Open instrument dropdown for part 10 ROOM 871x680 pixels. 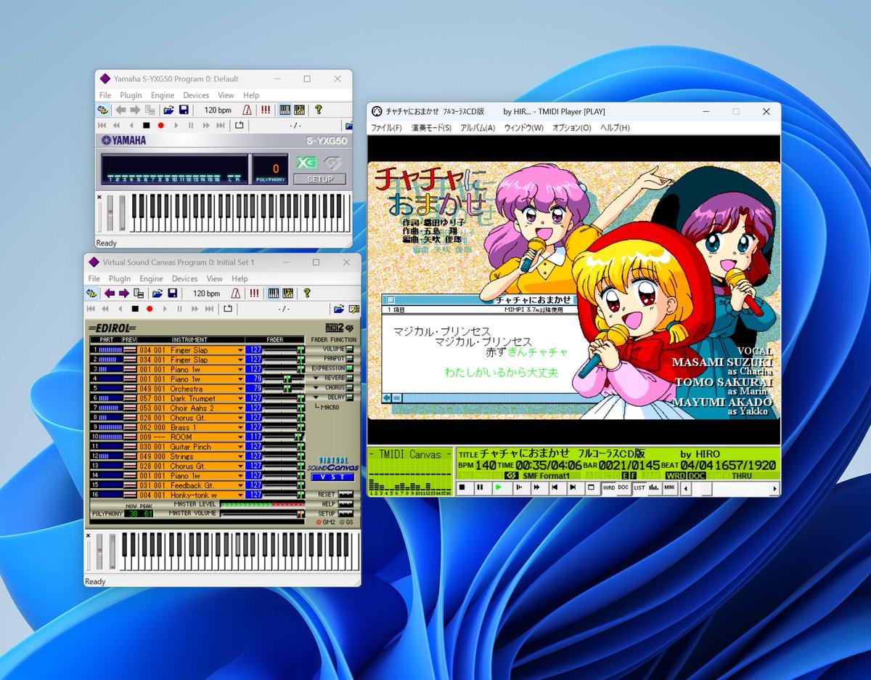click(x=240, y=437)
